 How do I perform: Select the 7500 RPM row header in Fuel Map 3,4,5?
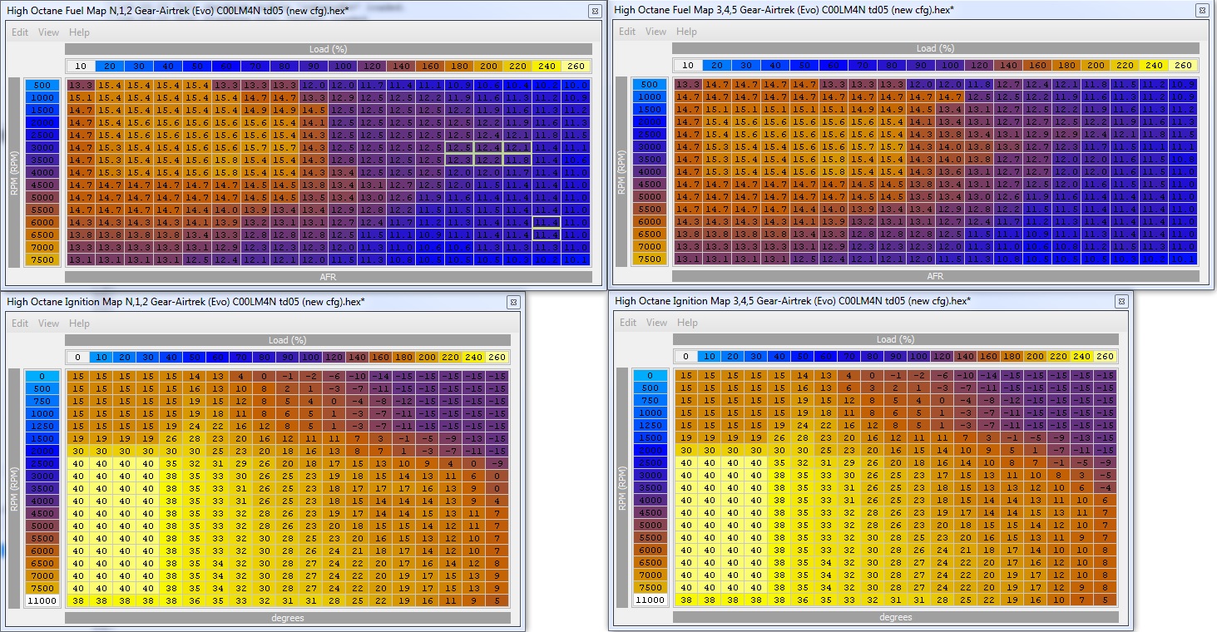click(x=649, y=259)
